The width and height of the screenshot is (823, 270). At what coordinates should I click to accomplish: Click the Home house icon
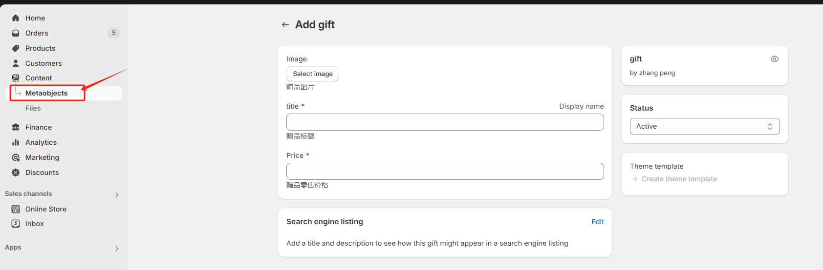pos(16,18)
